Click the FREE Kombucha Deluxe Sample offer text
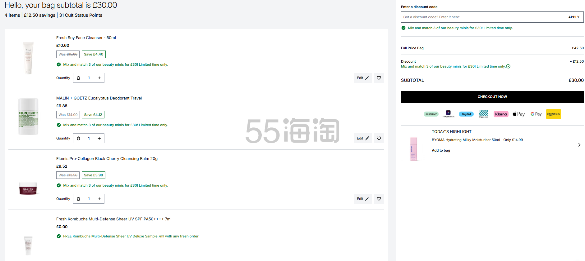 pyautogui.click(x=131, y=236)
